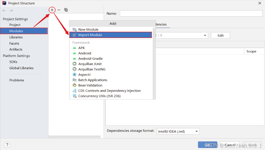Select APK framework entry
This screenshot has width=265, height=150.
(111, 48)
